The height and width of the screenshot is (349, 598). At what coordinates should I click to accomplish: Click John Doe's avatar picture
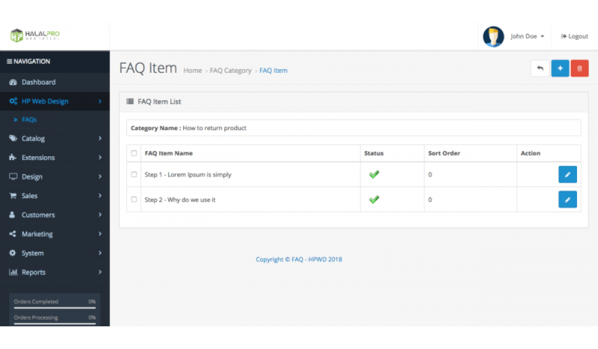click(x=493, y=36)
